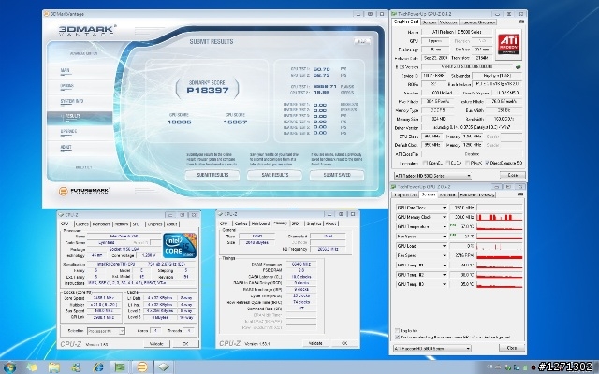Click the ATI Radeon logo in GPU-Z
599x374 pixels.
[508, 45]
